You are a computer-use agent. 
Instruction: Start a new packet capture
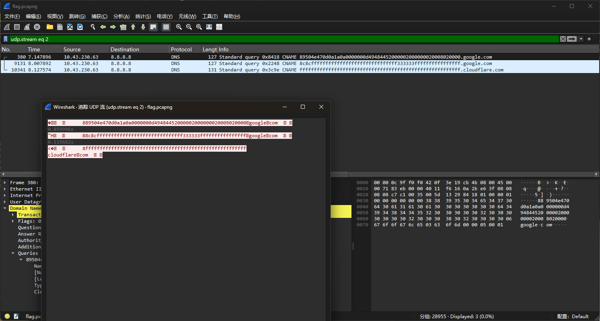7,27
